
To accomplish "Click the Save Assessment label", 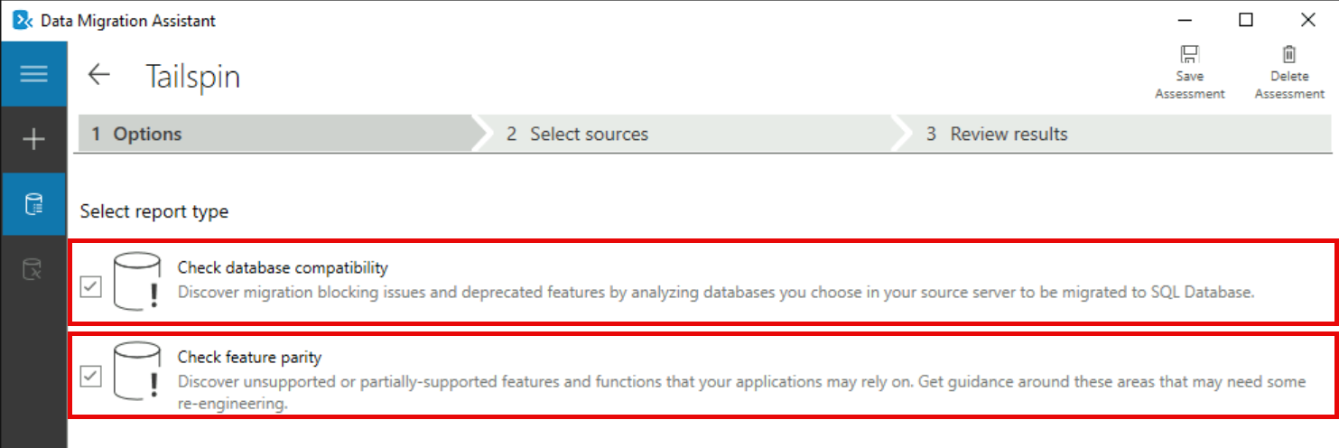I will (x=1189, y=85).
